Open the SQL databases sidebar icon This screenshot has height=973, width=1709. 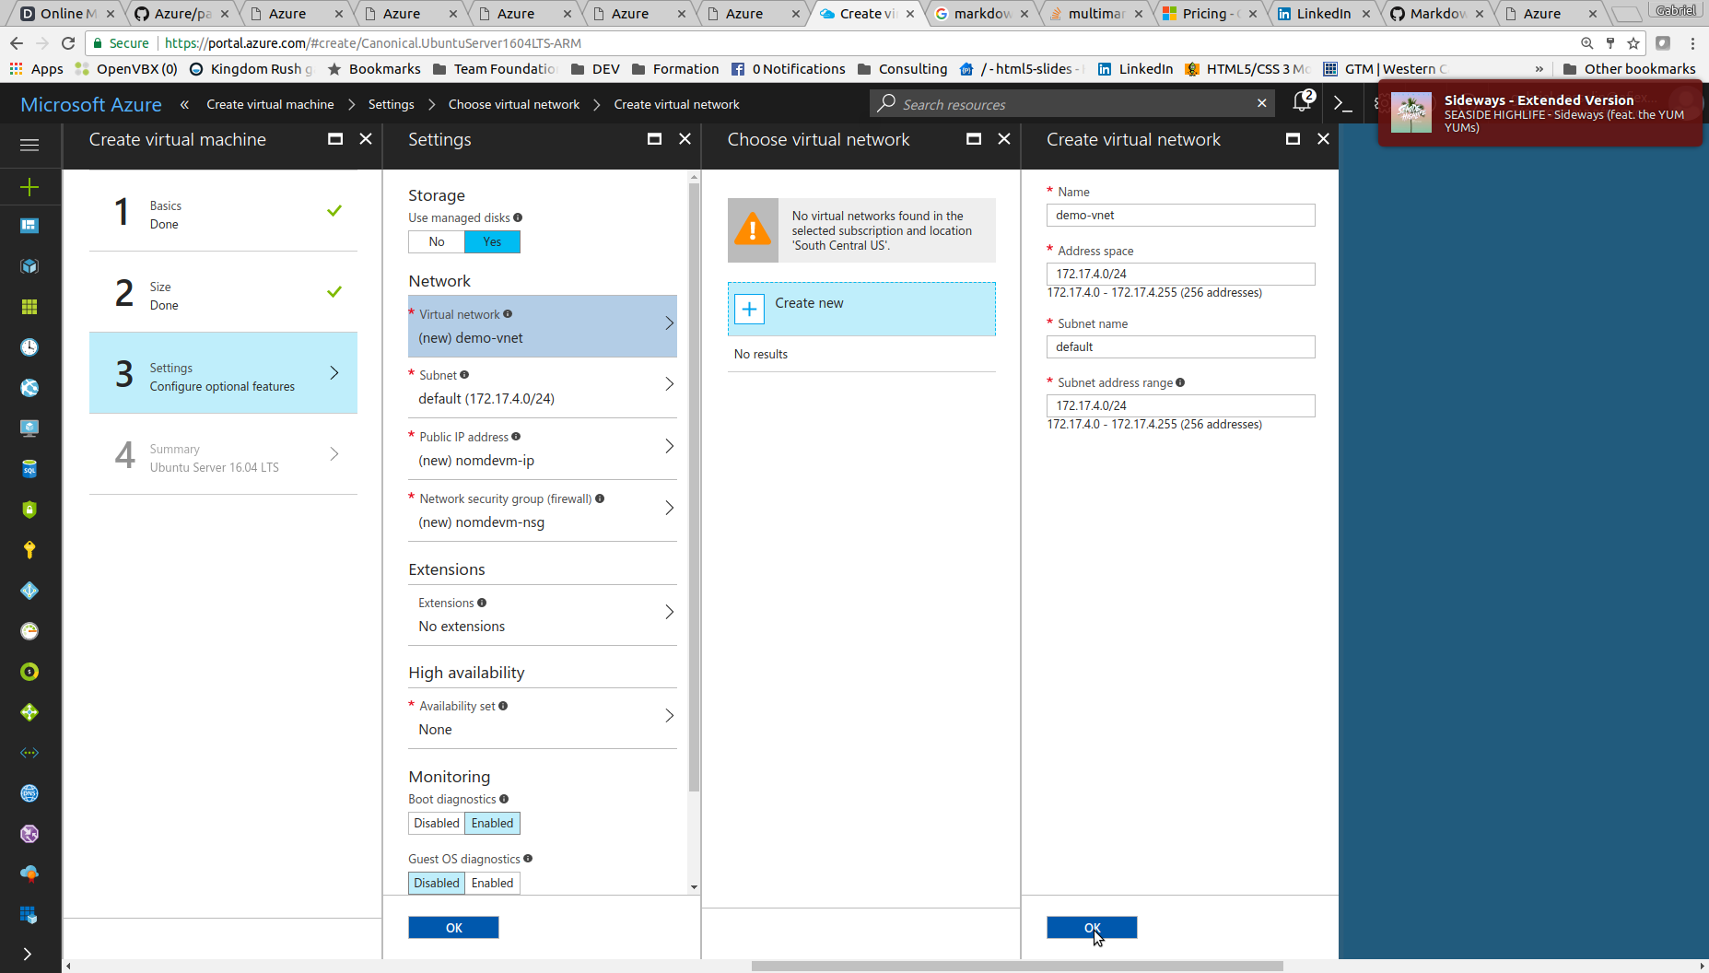(29, 469)
